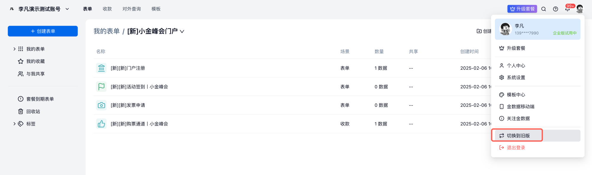Click the flag icon beside 活动签到

pos(101,87)
